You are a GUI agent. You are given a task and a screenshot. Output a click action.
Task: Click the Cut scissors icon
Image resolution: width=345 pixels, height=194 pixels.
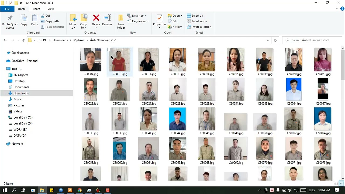(43, 16)
